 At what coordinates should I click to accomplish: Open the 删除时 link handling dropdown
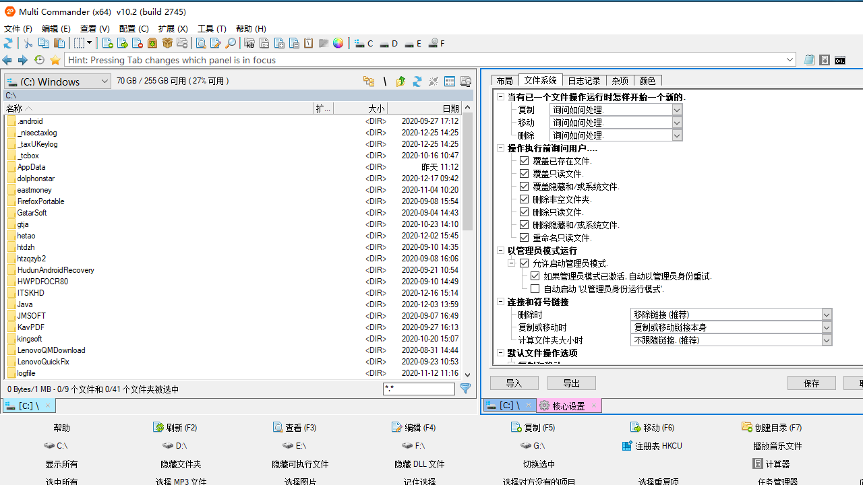click(x=826, y=314)
